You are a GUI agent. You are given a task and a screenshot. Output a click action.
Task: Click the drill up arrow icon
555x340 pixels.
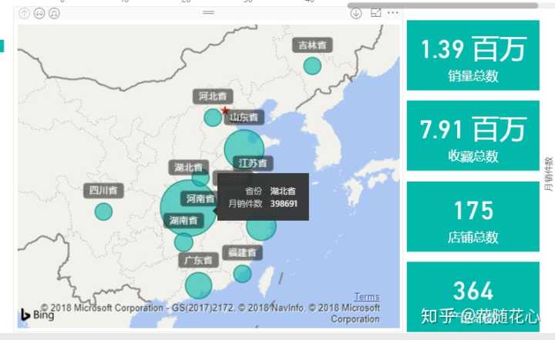tap(24, 13)
